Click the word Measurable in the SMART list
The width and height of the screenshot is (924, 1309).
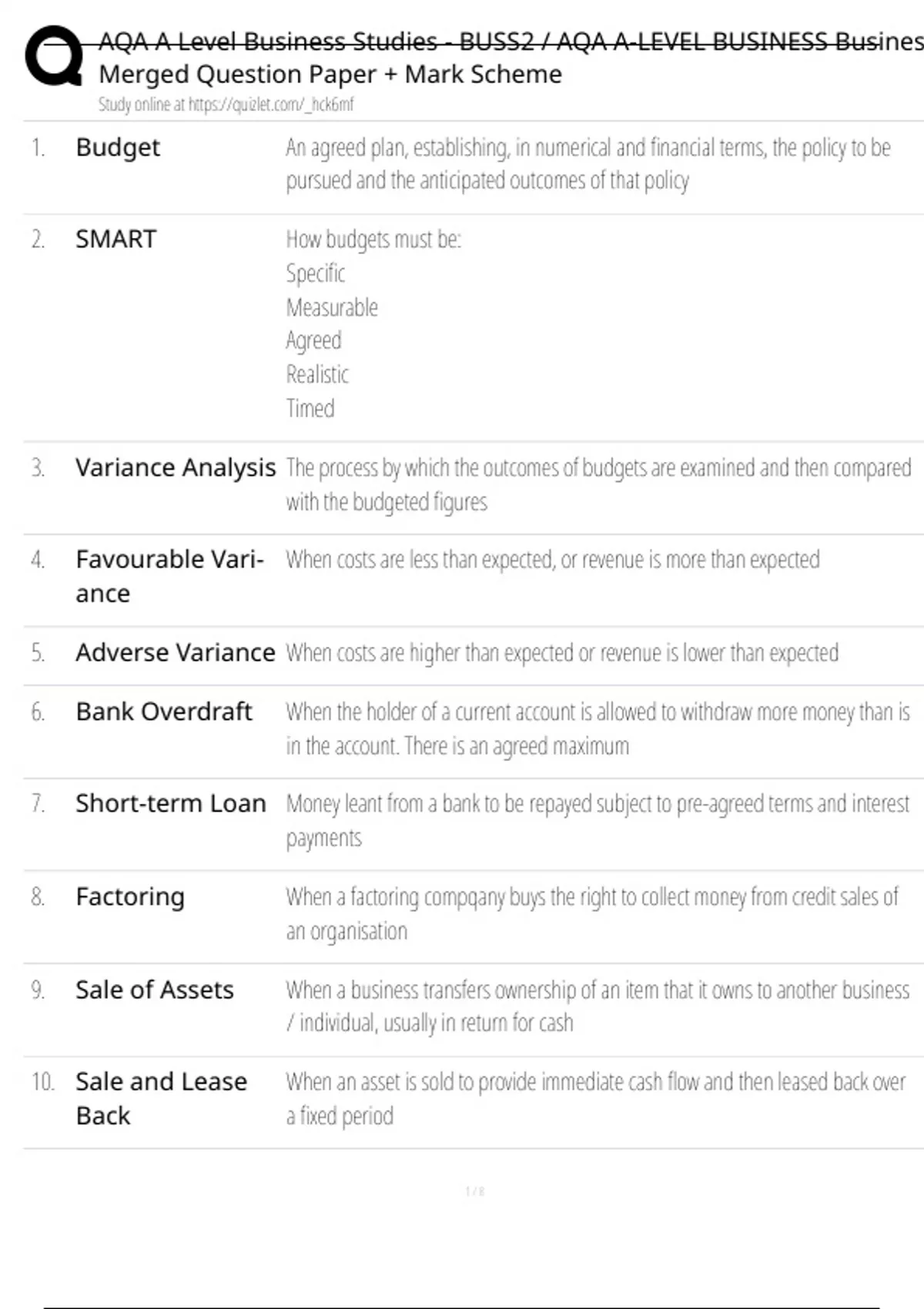(332, 308)
